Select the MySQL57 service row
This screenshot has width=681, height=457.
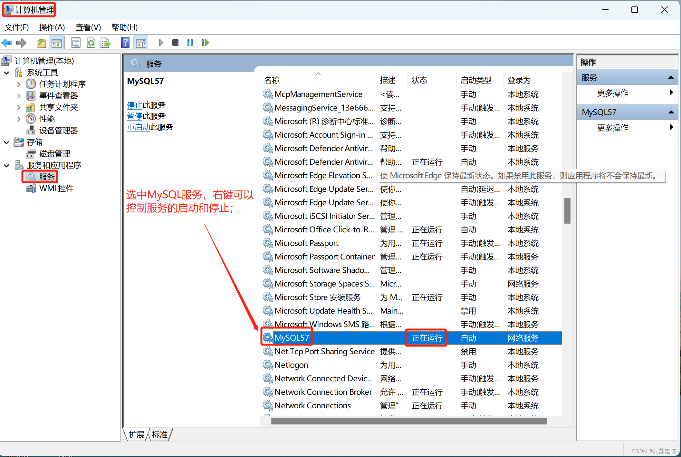[x=412, y=338]
